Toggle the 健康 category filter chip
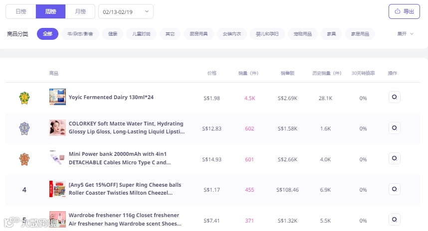 click(x=113, y=34)
